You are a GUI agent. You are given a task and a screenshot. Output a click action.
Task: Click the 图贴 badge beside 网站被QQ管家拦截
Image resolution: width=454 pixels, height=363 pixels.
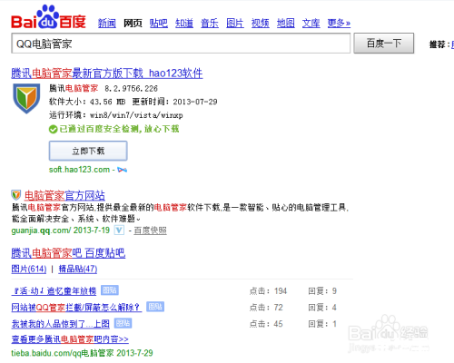pos(155,307)
